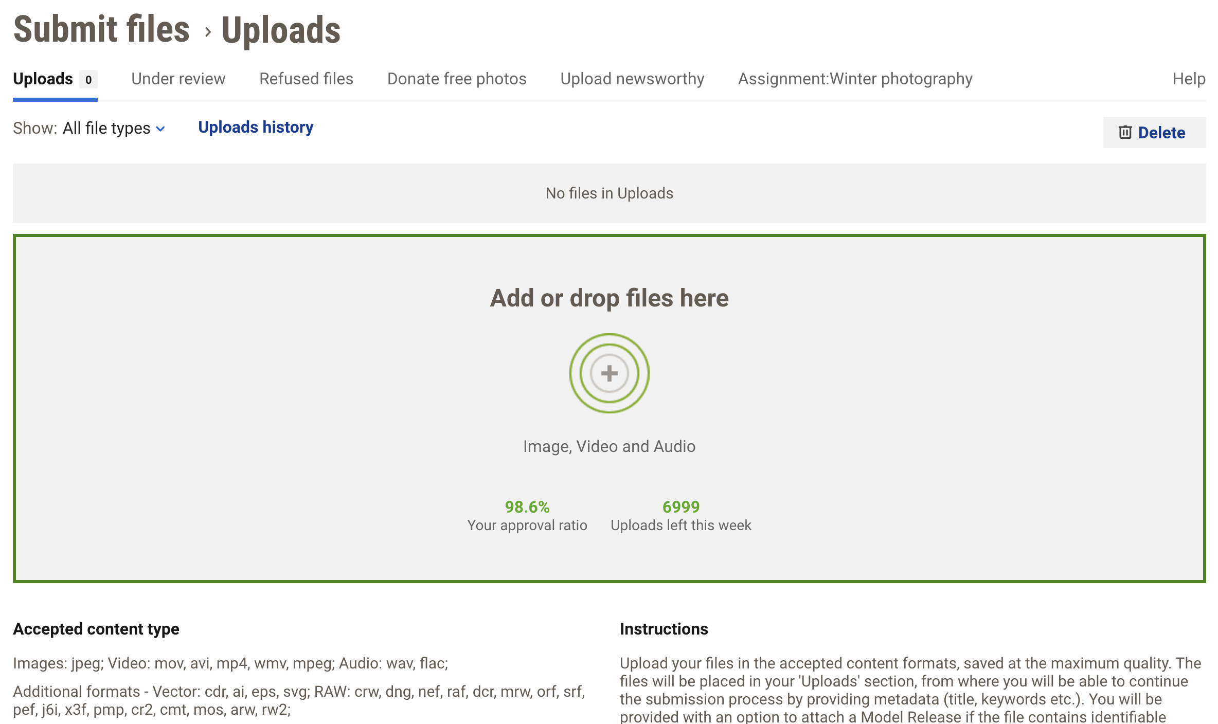Go to the Refused files tab

point(306,79)
